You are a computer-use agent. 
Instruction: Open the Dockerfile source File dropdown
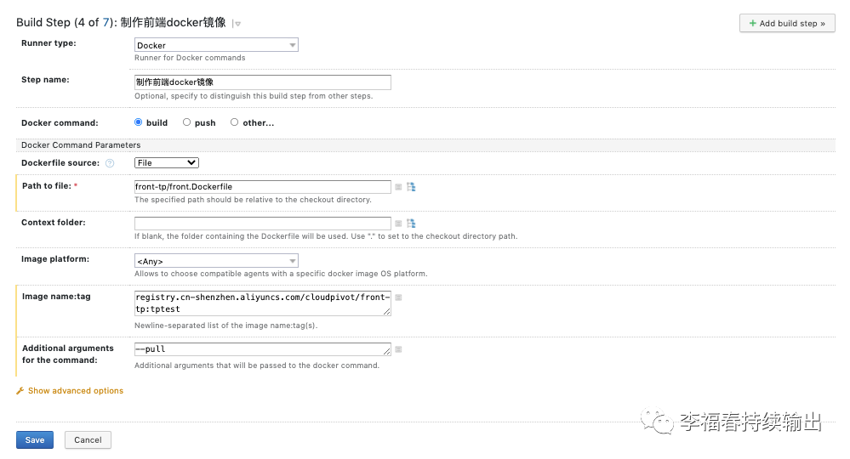point(167,163)
